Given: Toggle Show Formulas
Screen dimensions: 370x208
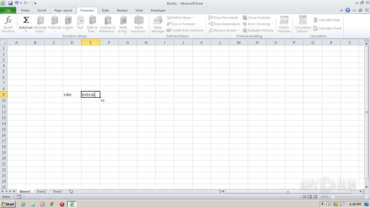Looking at the screenshot, I should tap(257, 18).
